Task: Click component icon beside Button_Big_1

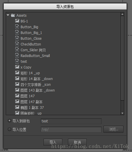Action: click(x=17, y=33)
